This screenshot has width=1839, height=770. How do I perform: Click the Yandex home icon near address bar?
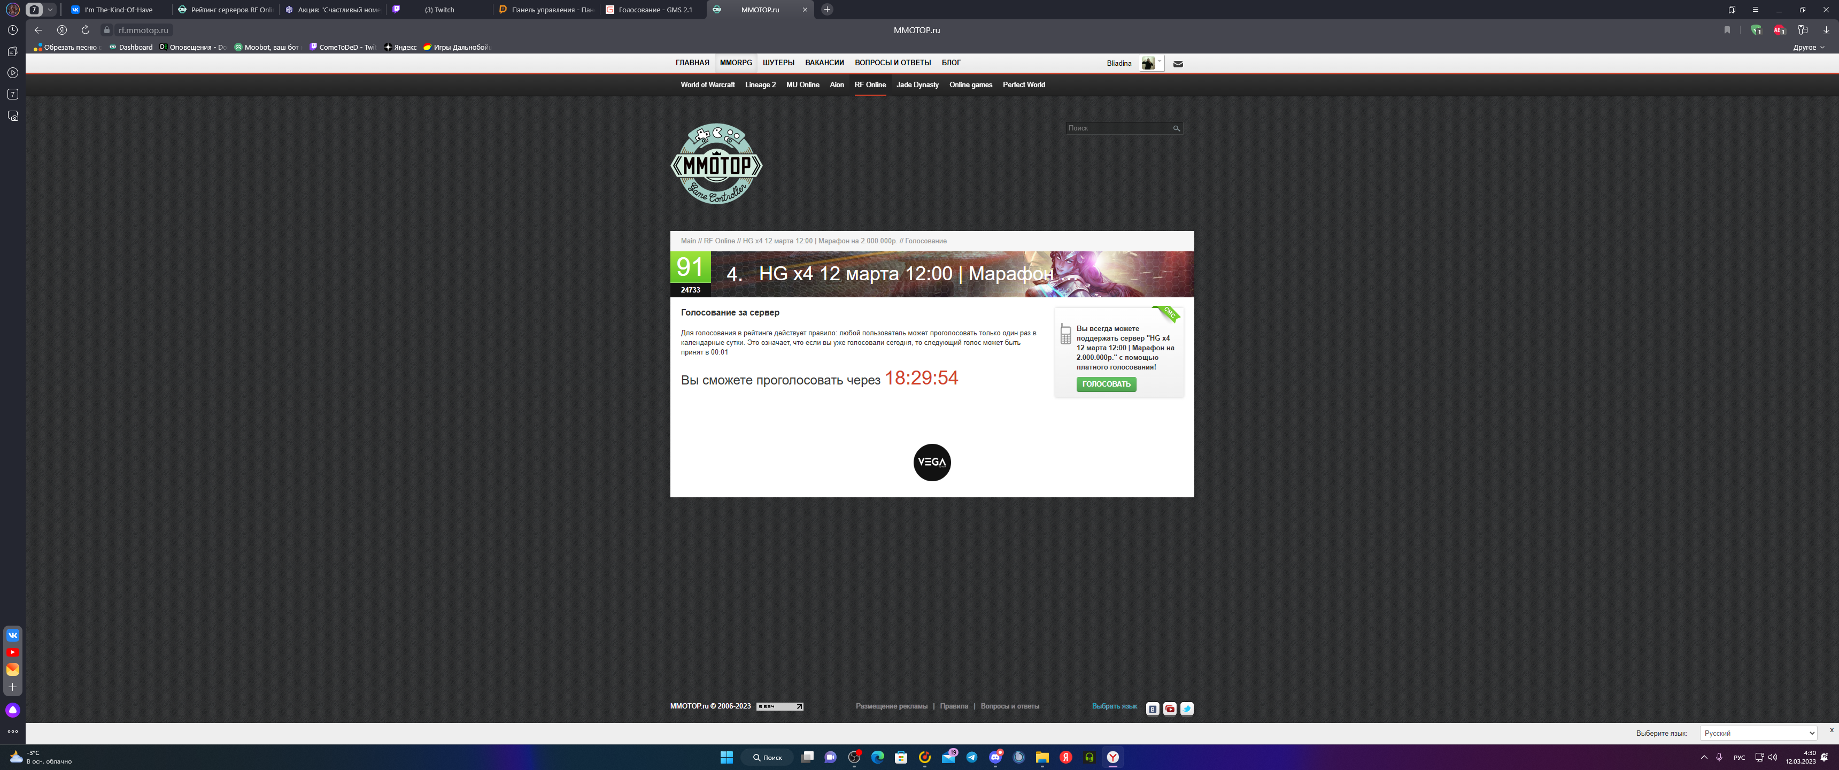(62, 30)
